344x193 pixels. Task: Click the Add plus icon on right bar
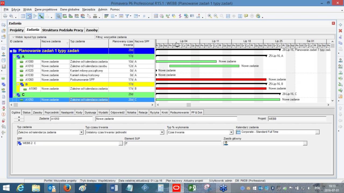click(x=340, y=25)
